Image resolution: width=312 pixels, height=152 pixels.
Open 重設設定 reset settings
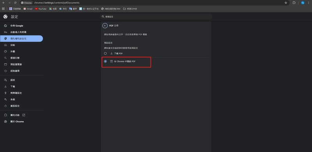coord(21,106)
